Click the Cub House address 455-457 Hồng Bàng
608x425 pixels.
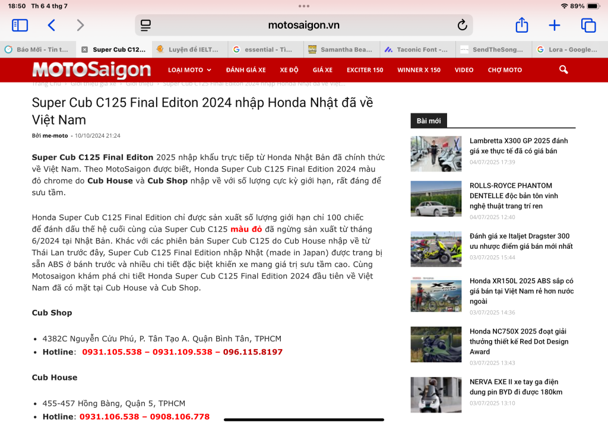coord(114,404)
